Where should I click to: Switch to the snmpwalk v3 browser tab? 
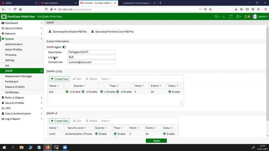pos(137,3)
